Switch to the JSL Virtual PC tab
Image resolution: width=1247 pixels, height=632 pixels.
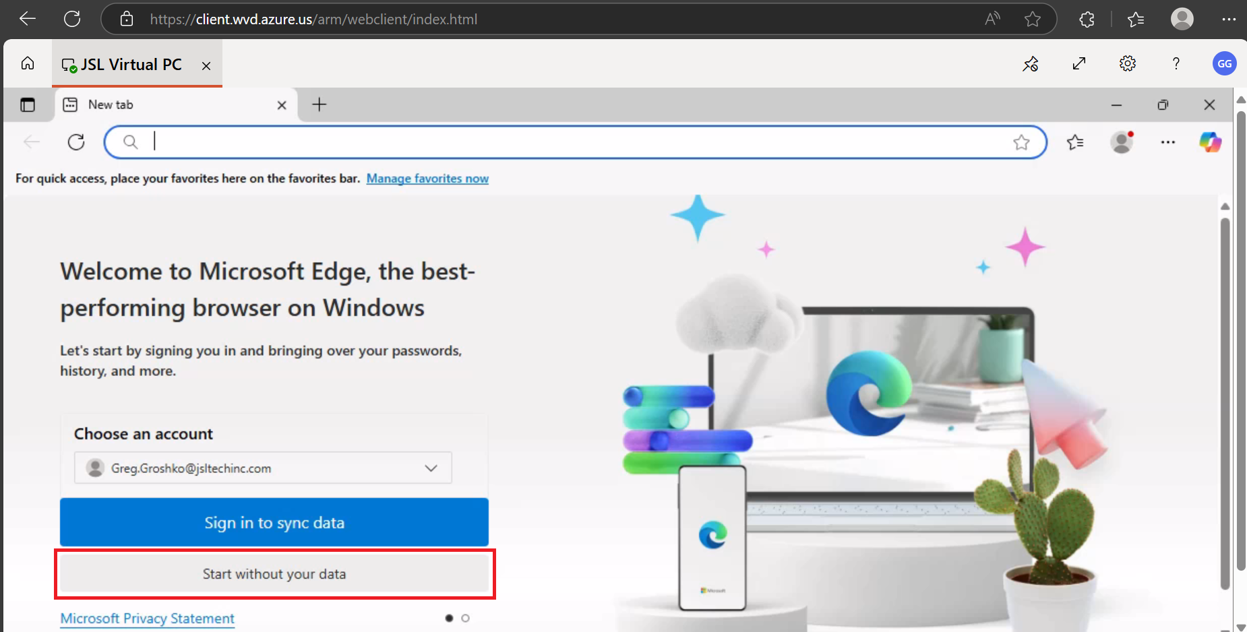[131, 65]
